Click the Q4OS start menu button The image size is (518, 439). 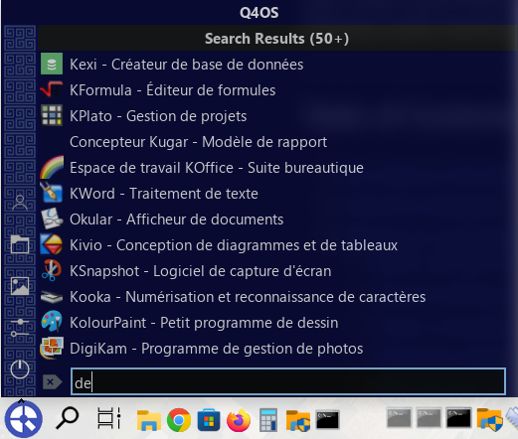coord(23,419)
